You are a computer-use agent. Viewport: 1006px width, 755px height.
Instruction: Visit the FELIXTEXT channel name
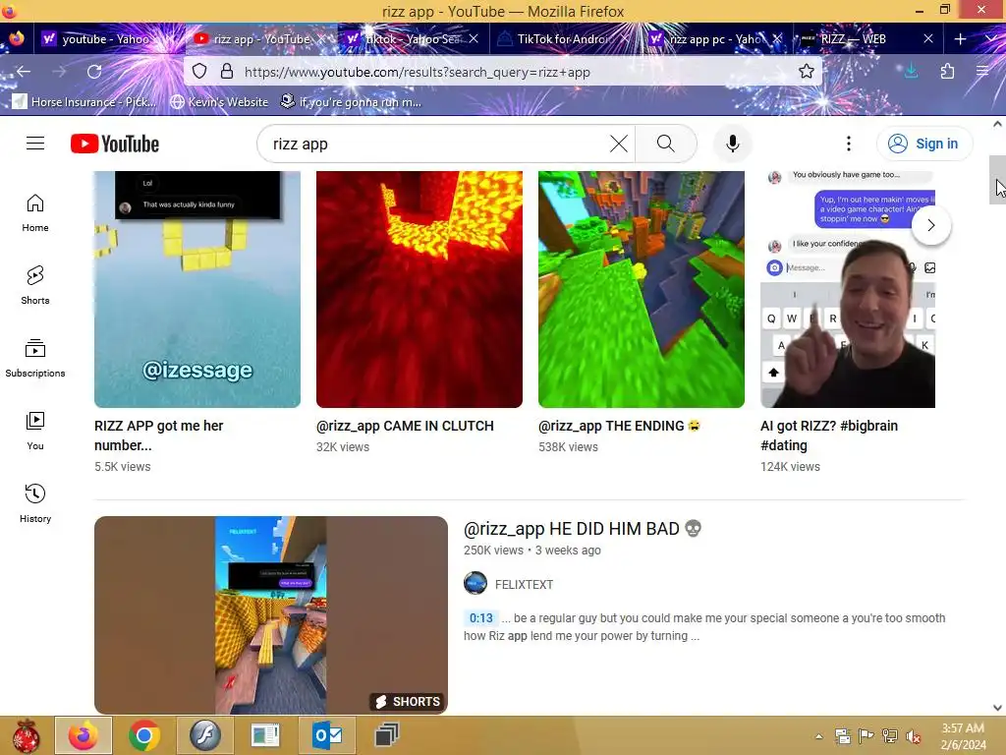tap(524, 584)
